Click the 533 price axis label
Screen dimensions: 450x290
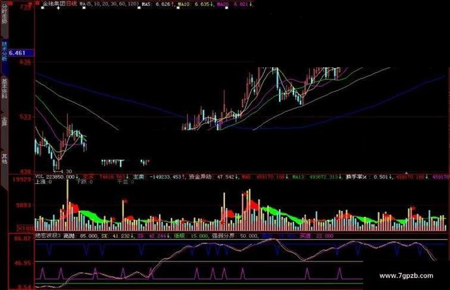tap(26, 117)
